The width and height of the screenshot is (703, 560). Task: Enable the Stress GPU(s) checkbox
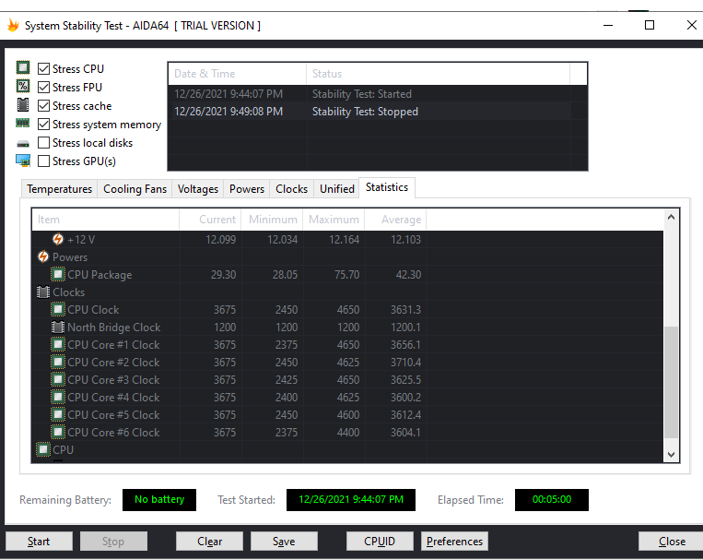(x=43, y=161)
